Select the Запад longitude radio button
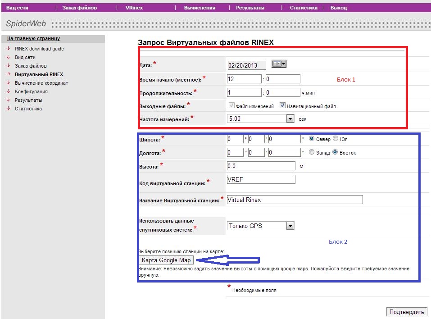 (312, 152)
